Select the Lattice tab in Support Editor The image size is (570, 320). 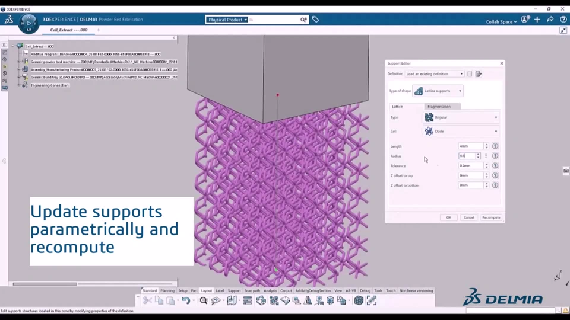(x=406, y=107)
